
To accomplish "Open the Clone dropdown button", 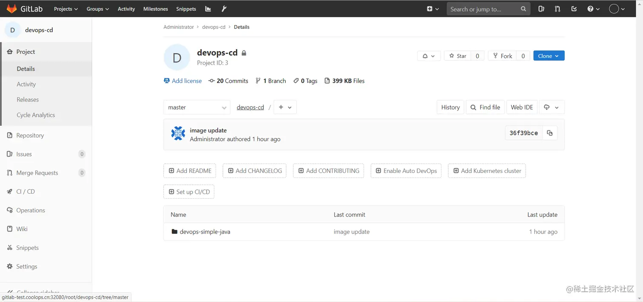I will 549,56.
